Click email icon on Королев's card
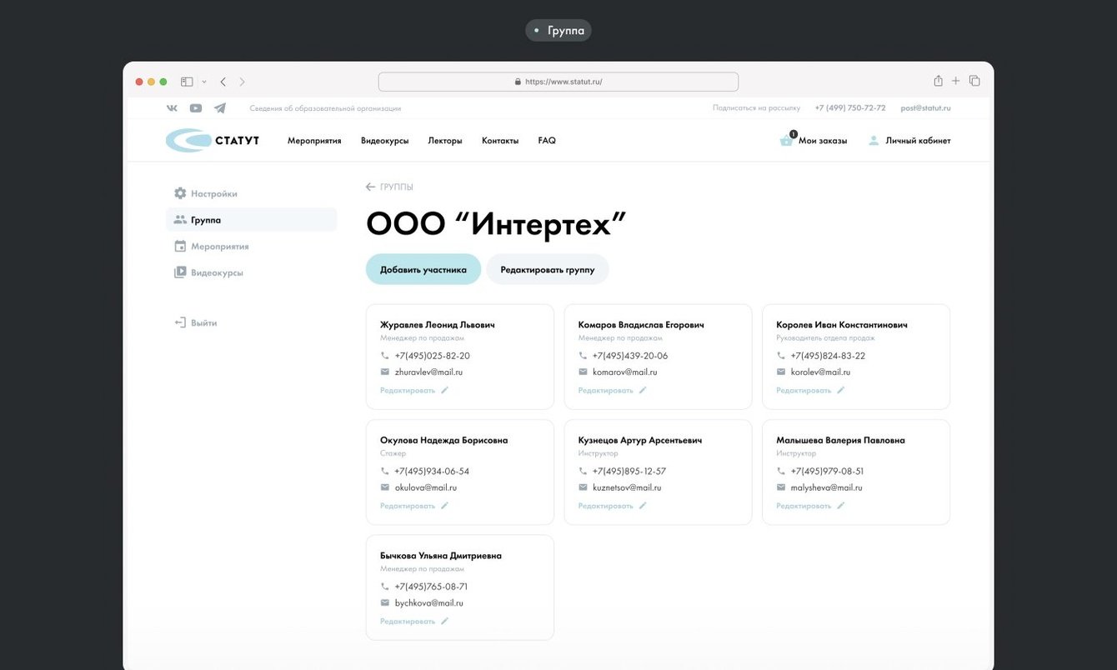The image size is (1117, 670). [x=781, y=372]
